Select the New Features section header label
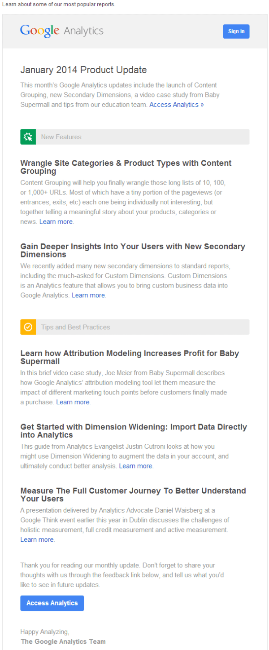 point(61,137)
